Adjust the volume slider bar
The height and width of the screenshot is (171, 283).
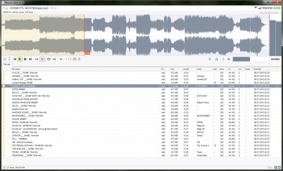[x=251, y=59]
